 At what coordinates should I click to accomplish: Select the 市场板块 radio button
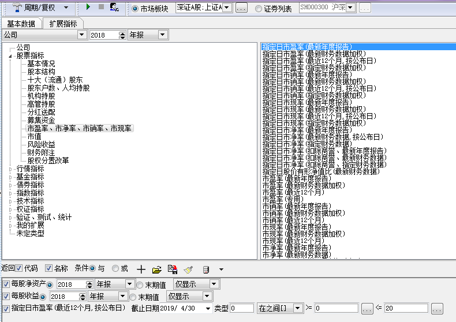135,9
